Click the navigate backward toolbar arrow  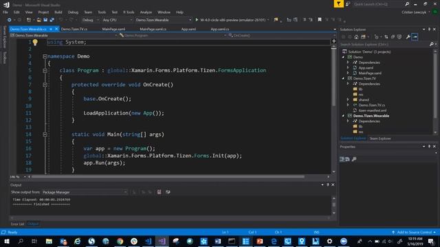[9, 20]
